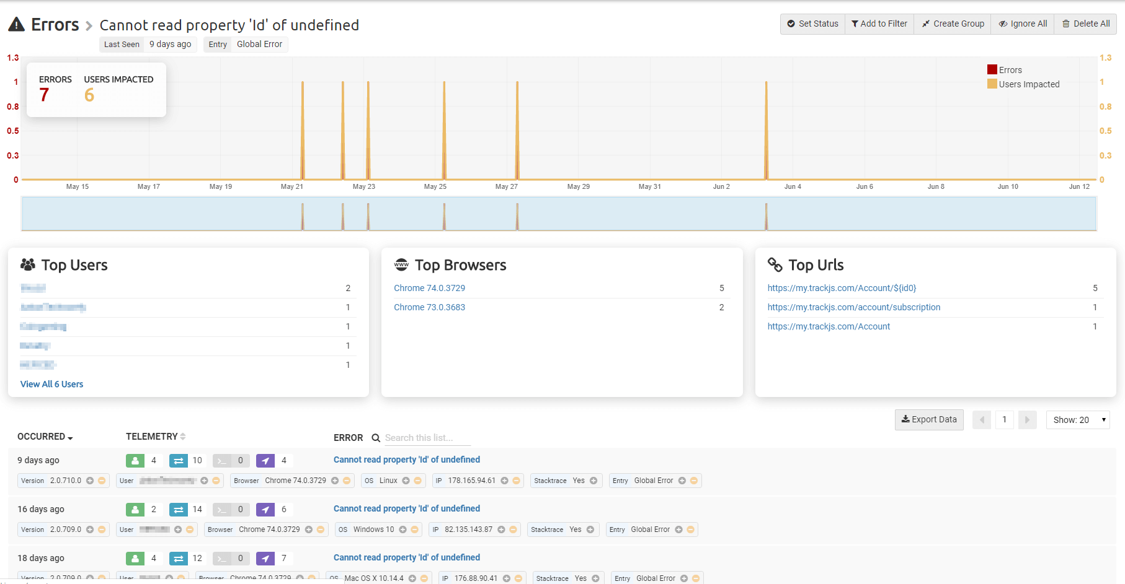
Task: Click the error spike near May 21 on chart
Action: (x=303, y=130)
